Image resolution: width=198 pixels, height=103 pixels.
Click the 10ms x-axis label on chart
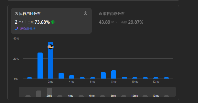coord(135,82)
